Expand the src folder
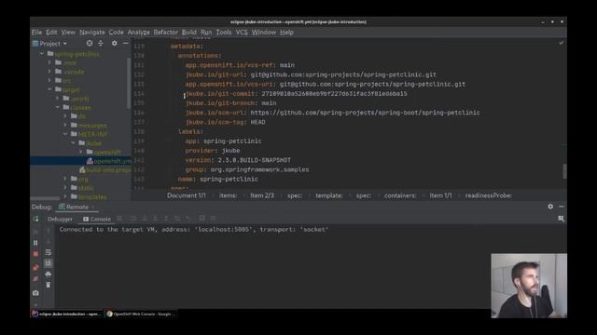597x335 pixels. coord(49,81)
